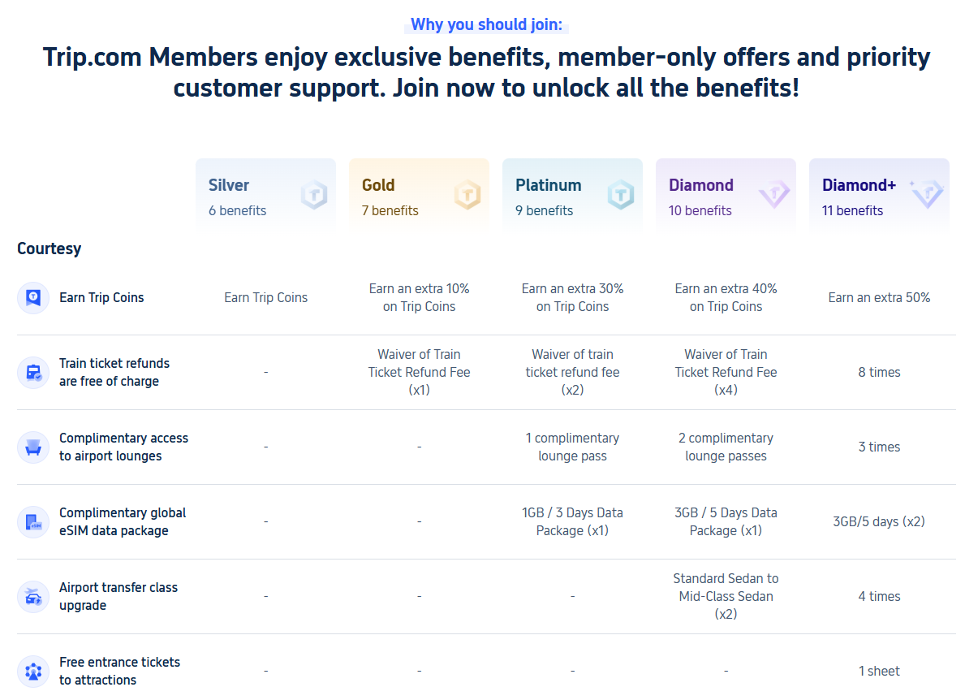Click the Diamond tier gem badge

[x=773, y=195]
